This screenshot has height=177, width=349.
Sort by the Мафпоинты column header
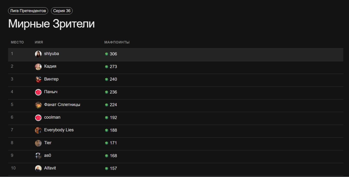pyautogui.click(x=117, y=42)
